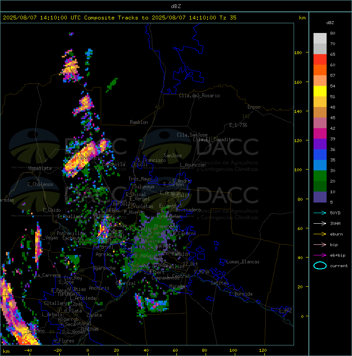Click the 'S_ROSA' map label
The height and width of the screenshot is (356, 352).
click(201, 271)
